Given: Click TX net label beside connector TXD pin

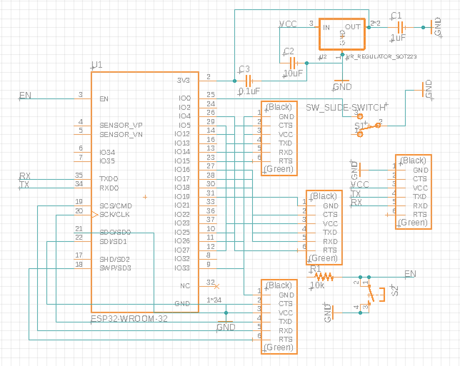Looking at the screenshot, I should coord(356,194).
